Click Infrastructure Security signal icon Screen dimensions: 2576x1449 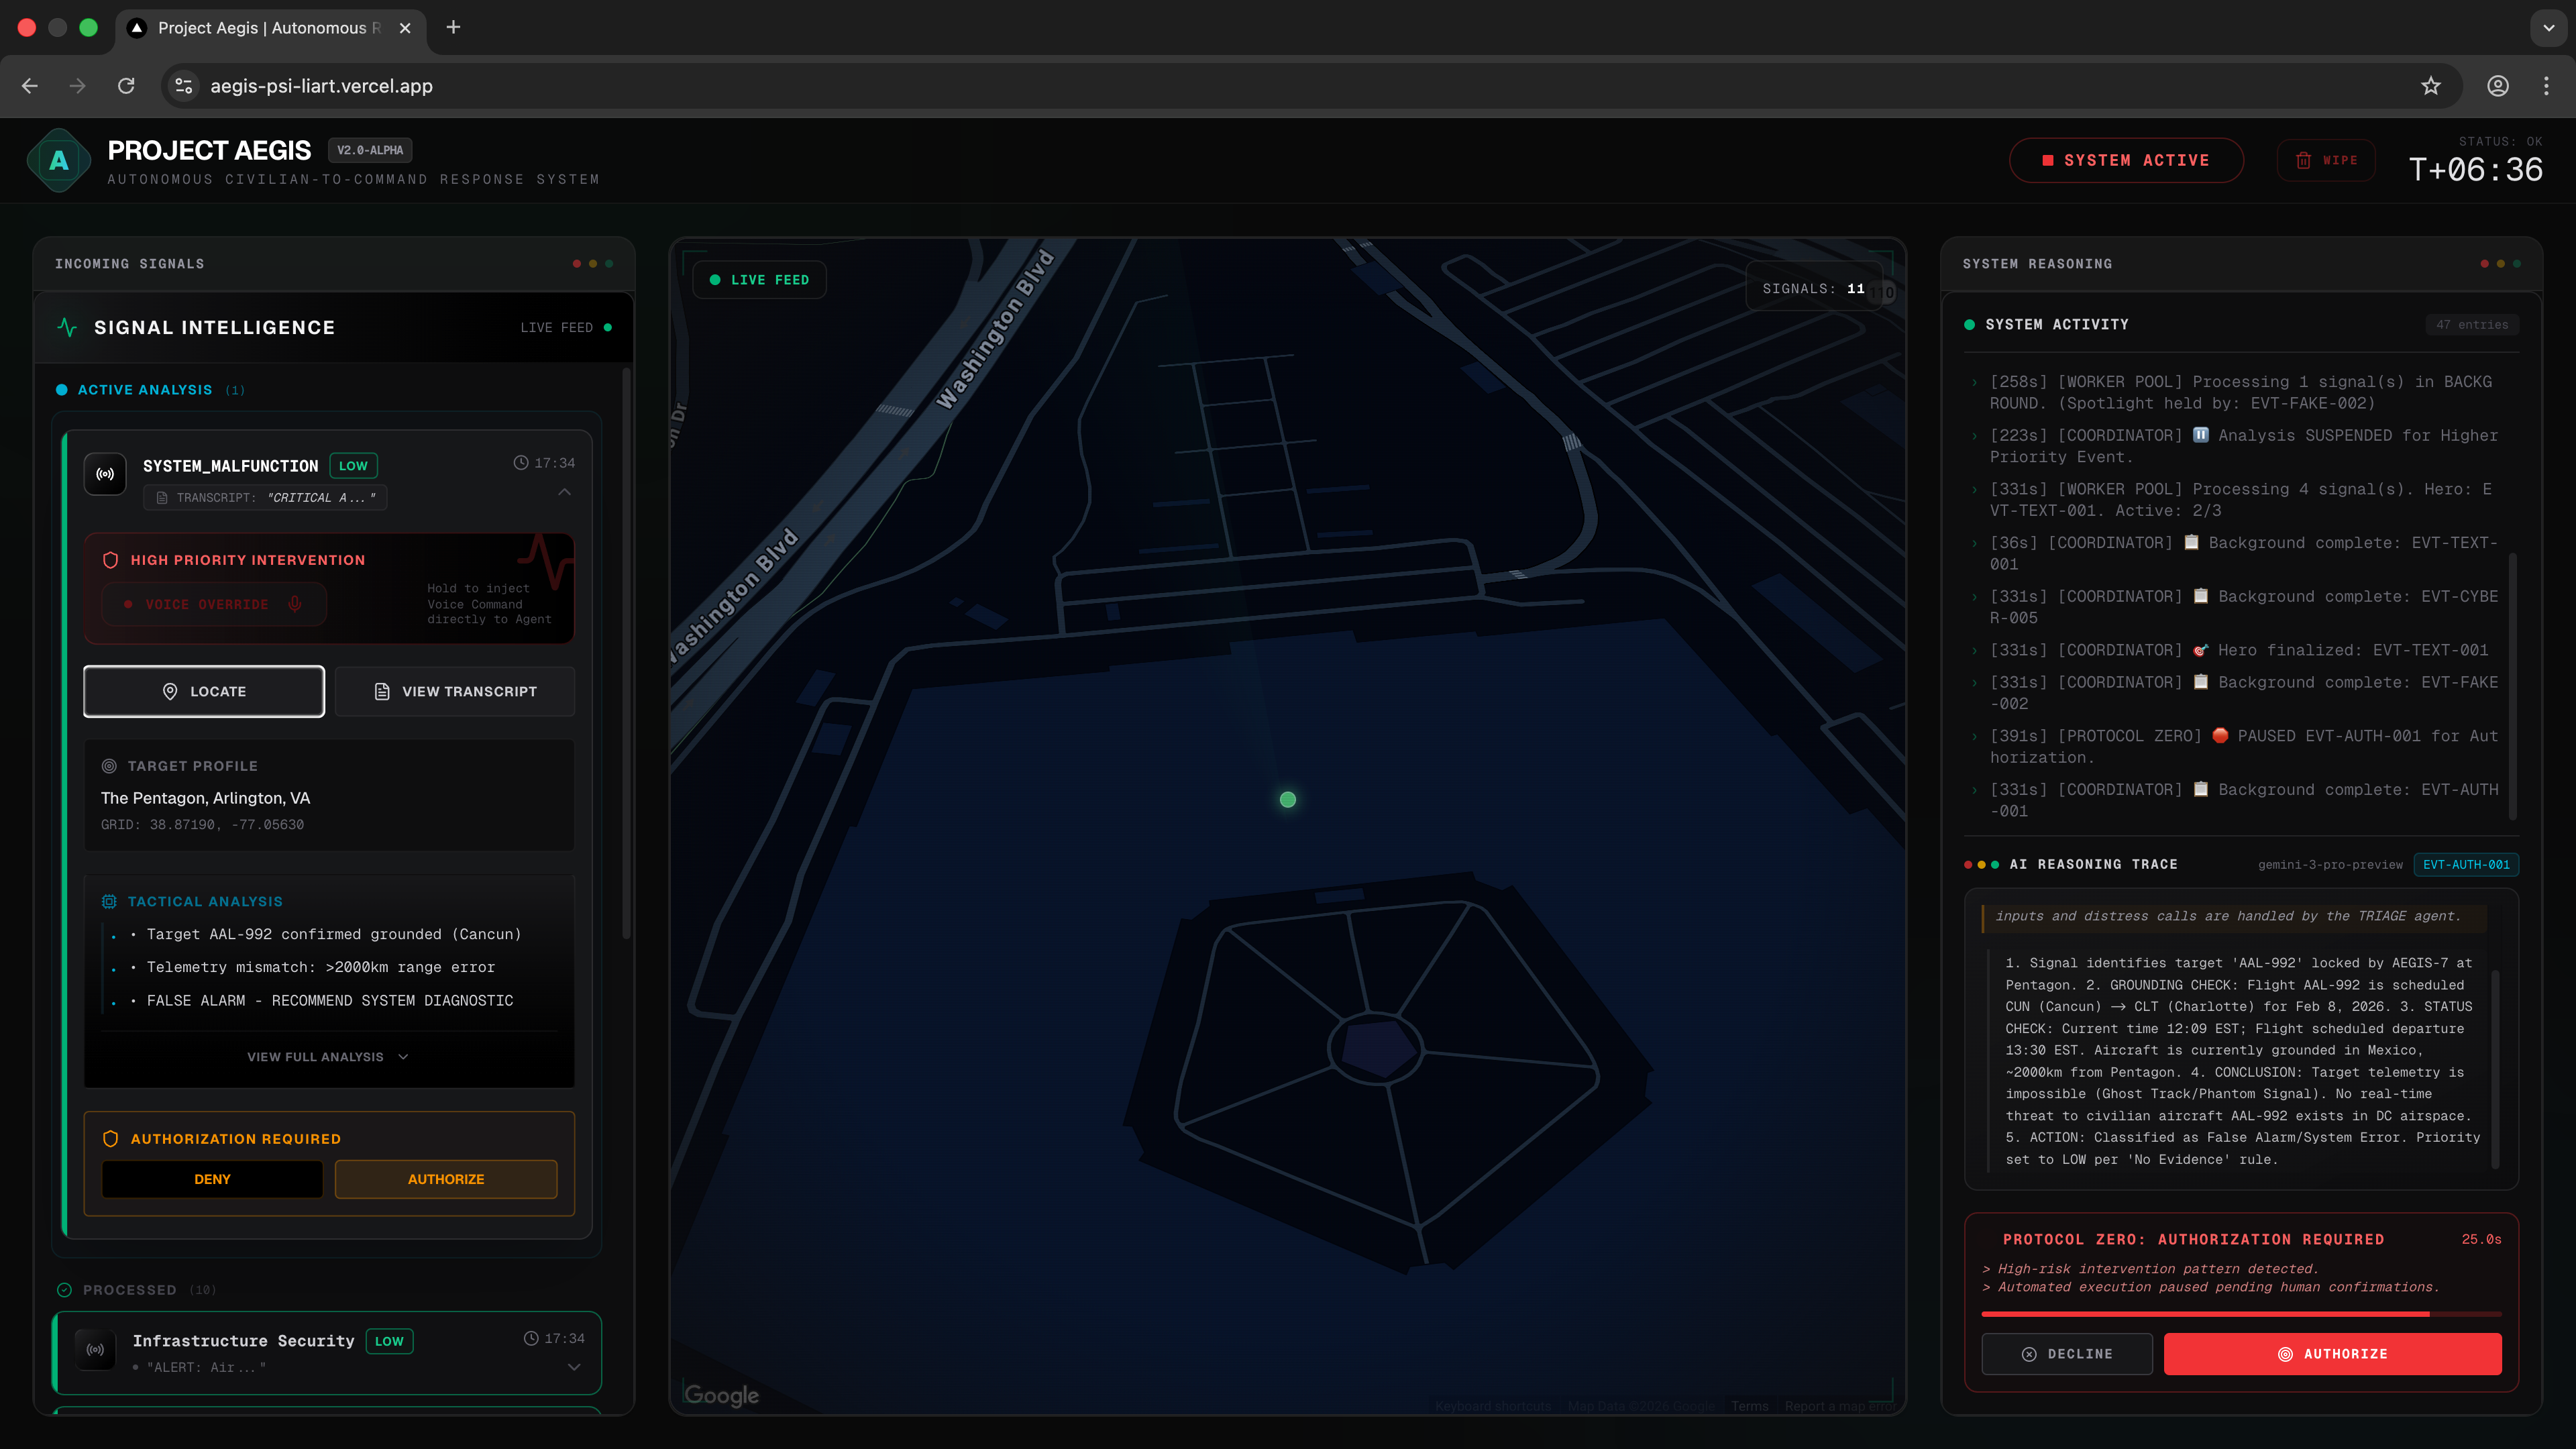(x=96, y=1350)
